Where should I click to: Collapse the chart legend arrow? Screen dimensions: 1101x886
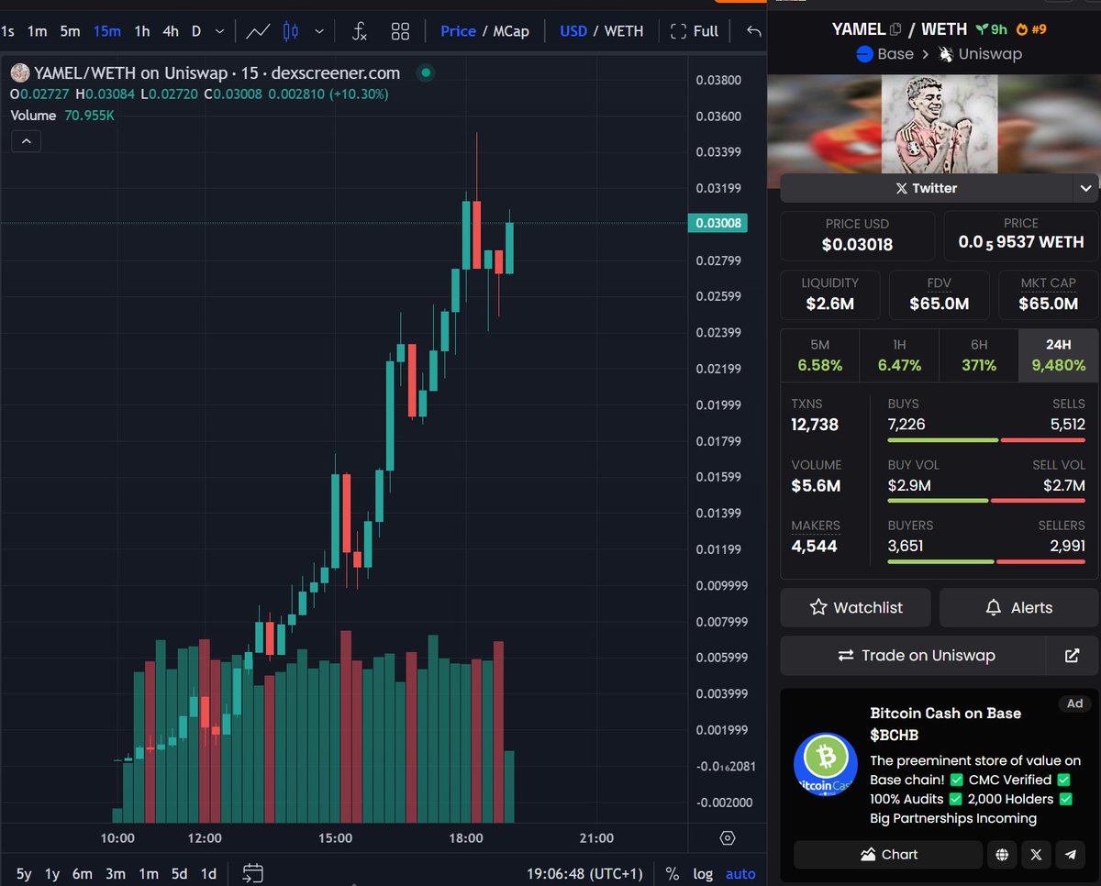tap(26, 141)
